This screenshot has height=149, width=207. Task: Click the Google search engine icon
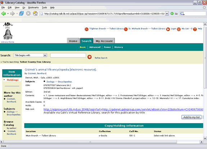[x=182, y=14]
